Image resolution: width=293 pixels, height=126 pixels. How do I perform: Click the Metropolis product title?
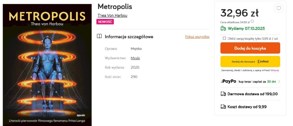[x=115, y=6]
